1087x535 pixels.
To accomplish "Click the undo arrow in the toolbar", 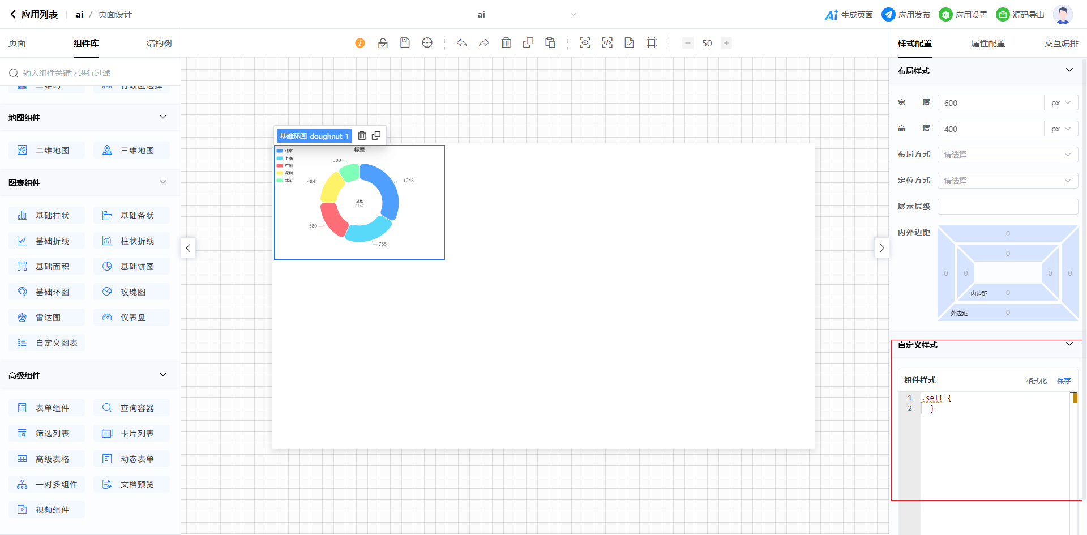I will (x=462, y=43).
